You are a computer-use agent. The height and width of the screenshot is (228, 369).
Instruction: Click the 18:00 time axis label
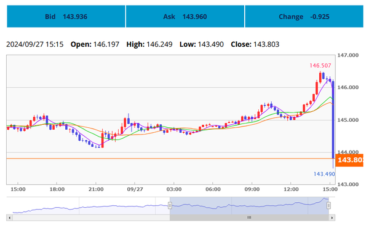(57, 189)
